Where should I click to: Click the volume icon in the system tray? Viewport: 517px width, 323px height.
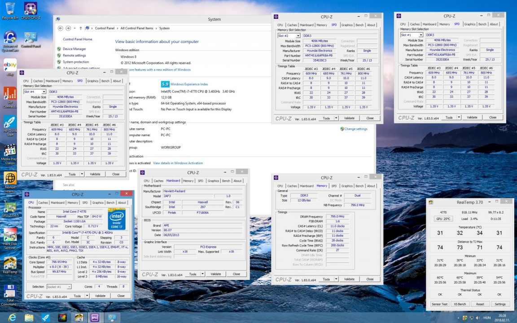[478, 318]
